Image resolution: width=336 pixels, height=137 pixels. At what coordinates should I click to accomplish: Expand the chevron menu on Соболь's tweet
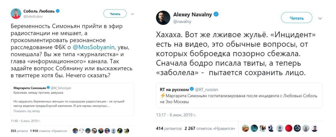tap(132, 14)
